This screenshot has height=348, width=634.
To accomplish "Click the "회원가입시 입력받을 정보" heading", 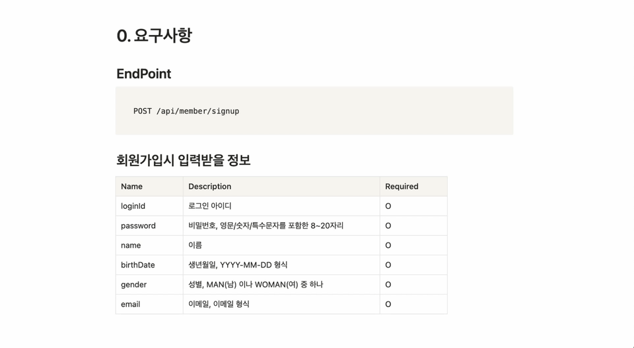I will pyautogui.click(x=183, y=160).
